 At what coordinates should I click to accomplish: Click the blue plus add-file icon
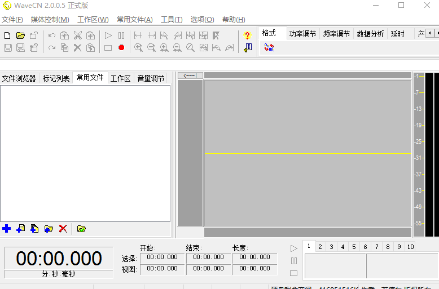(7, 229)
